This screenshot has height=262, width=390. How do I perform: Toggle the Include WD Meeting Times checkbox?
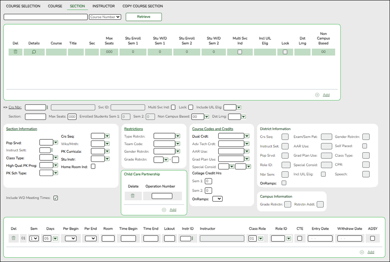56,198
